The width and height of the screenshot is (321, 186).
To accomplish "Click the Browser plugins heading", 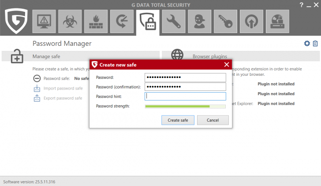I will pos(210,56).
